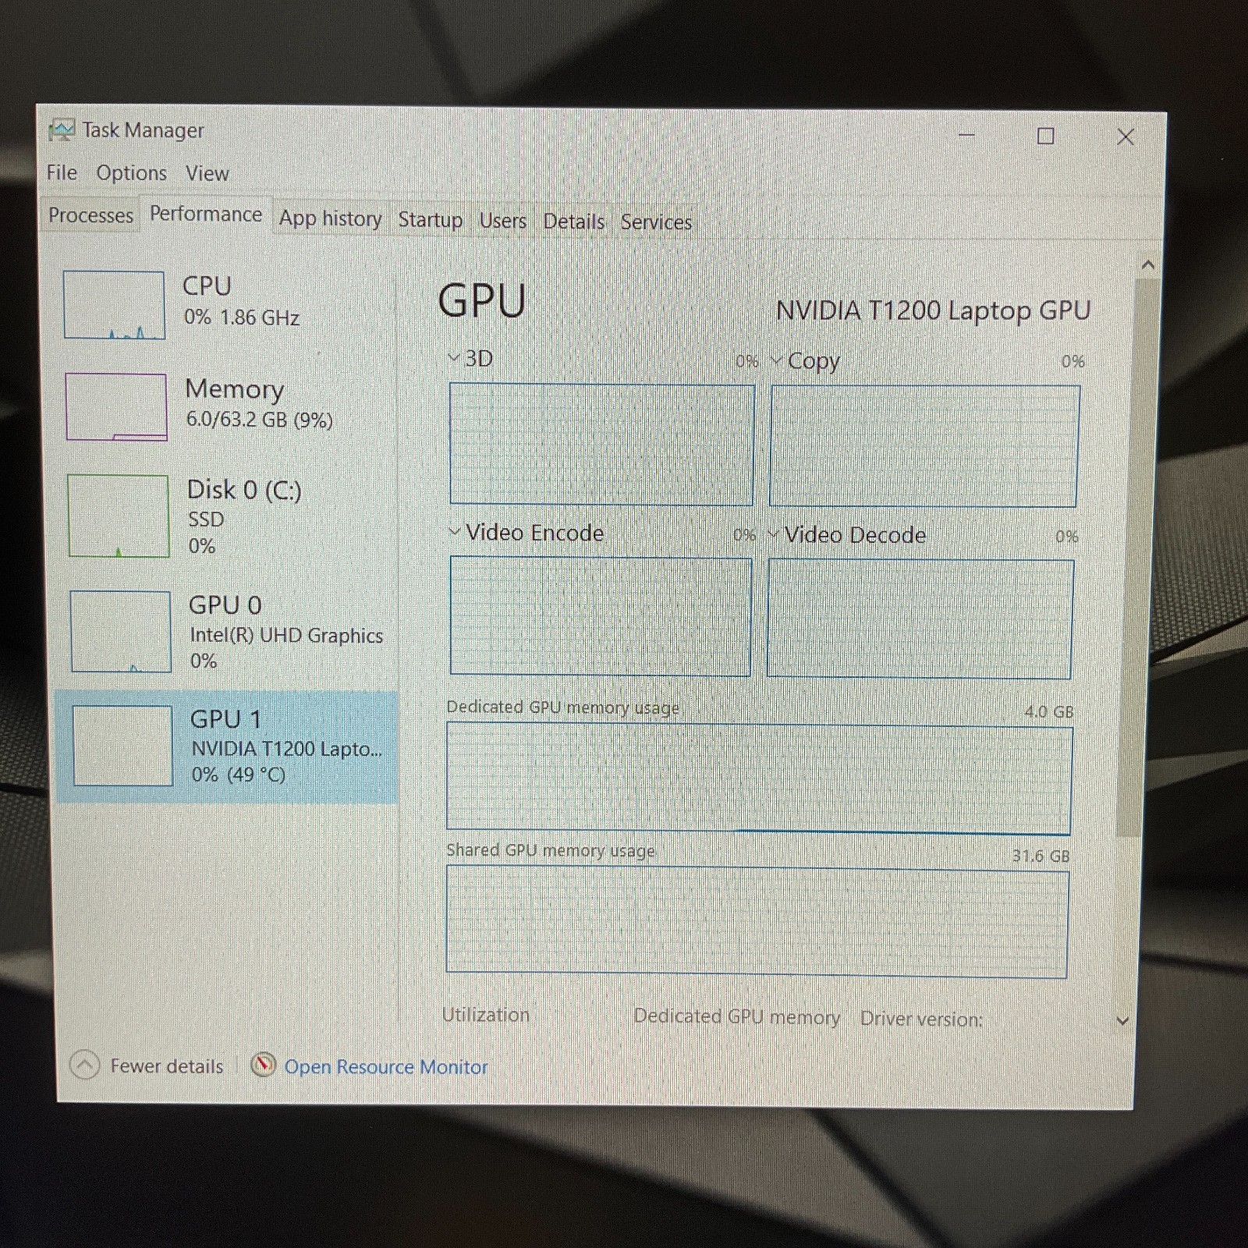Viewport: 1248px width, 1248px height.
Task: Click the Video Decode usage graph
Action: [920, 619]
